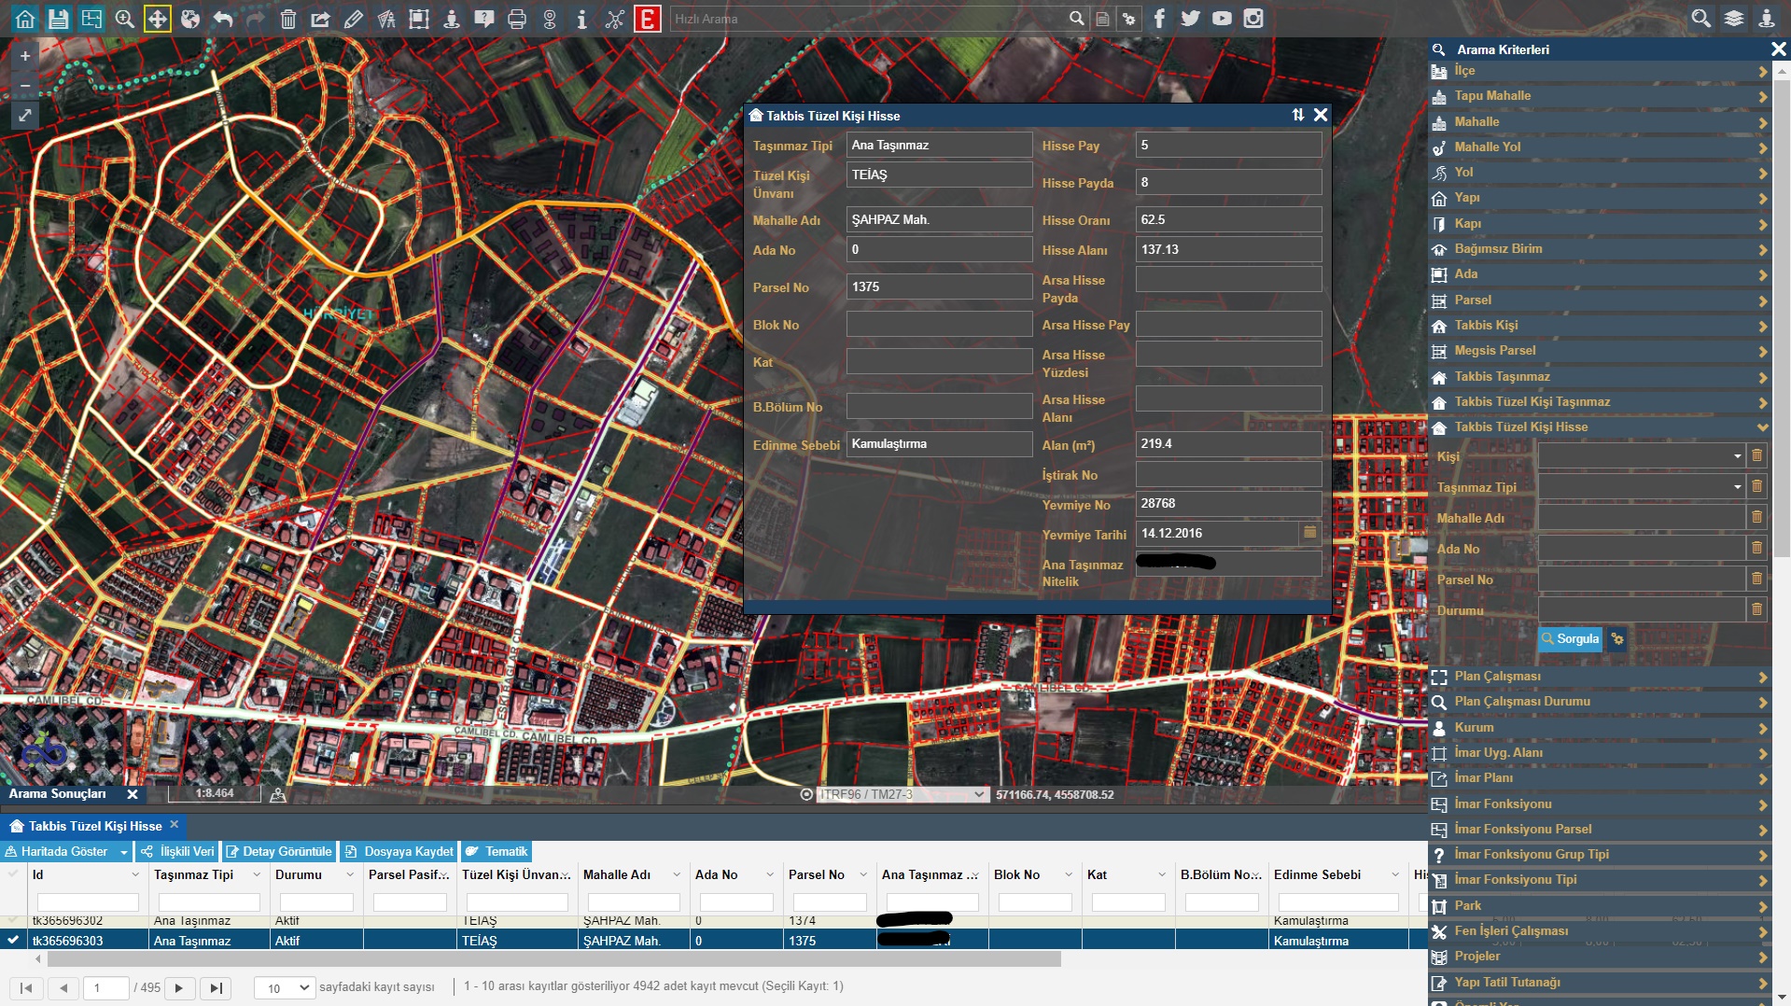
Task: Toggle checkbox for row tk365696302
Action: pos(13,921)
